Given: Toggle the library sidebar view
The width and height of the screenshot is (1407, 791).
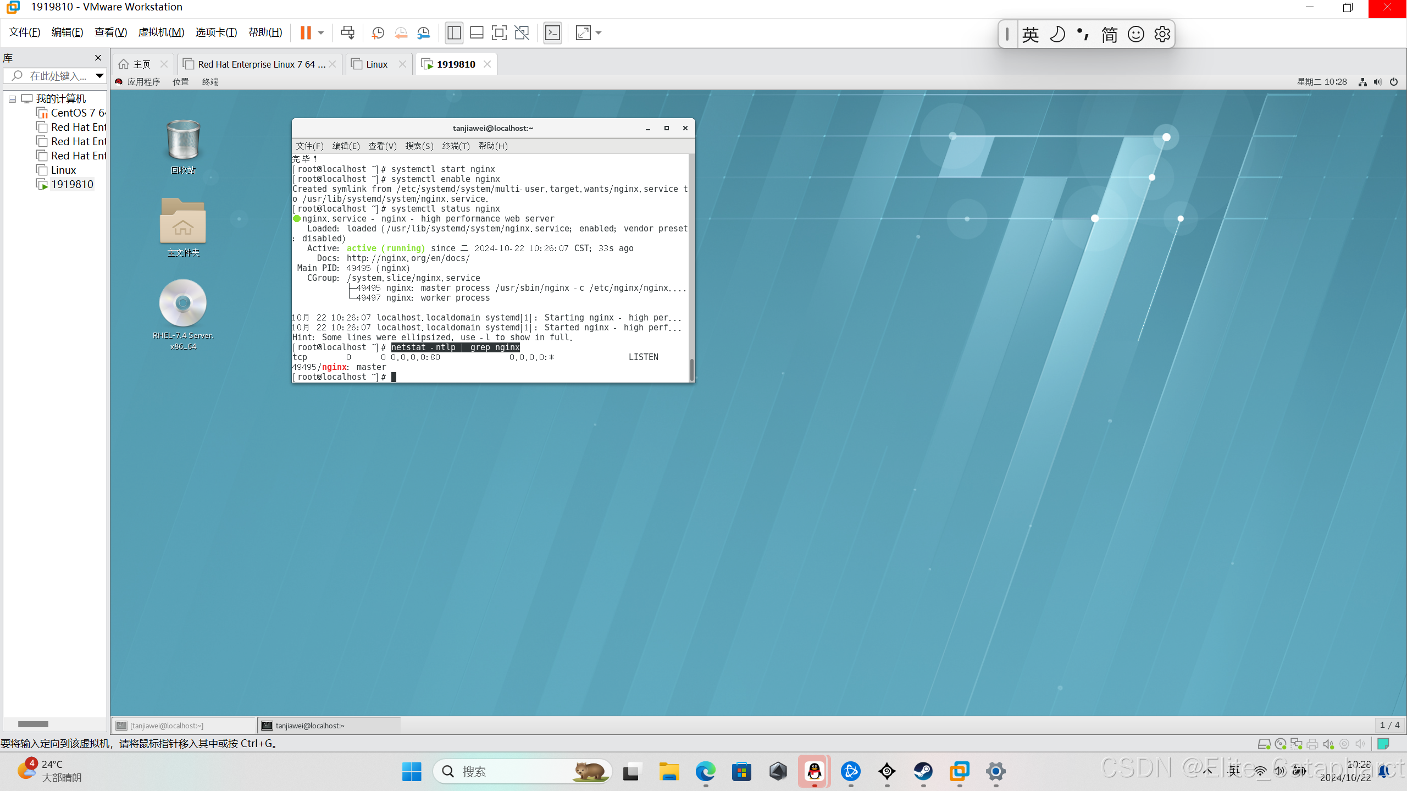Looking at the screenshot, I should pyautogui.click(x=454, y=33).
